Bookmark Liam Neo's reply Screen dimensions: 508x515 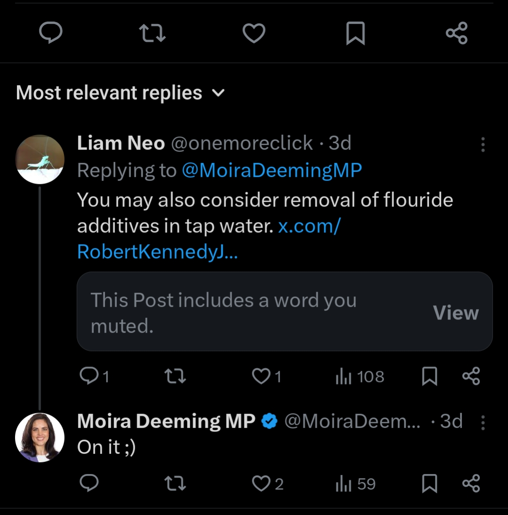[429, 376]
